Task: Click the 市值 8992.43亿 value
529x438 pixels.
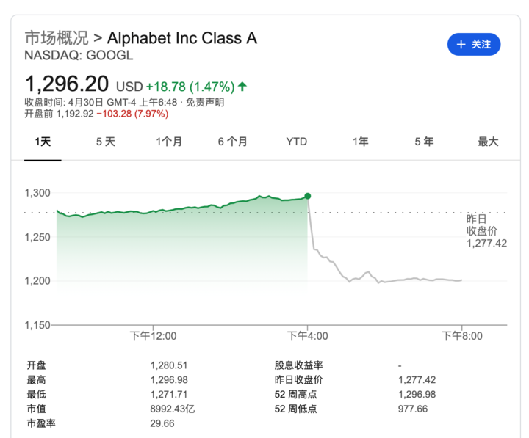Action: (x=173, y=409)
